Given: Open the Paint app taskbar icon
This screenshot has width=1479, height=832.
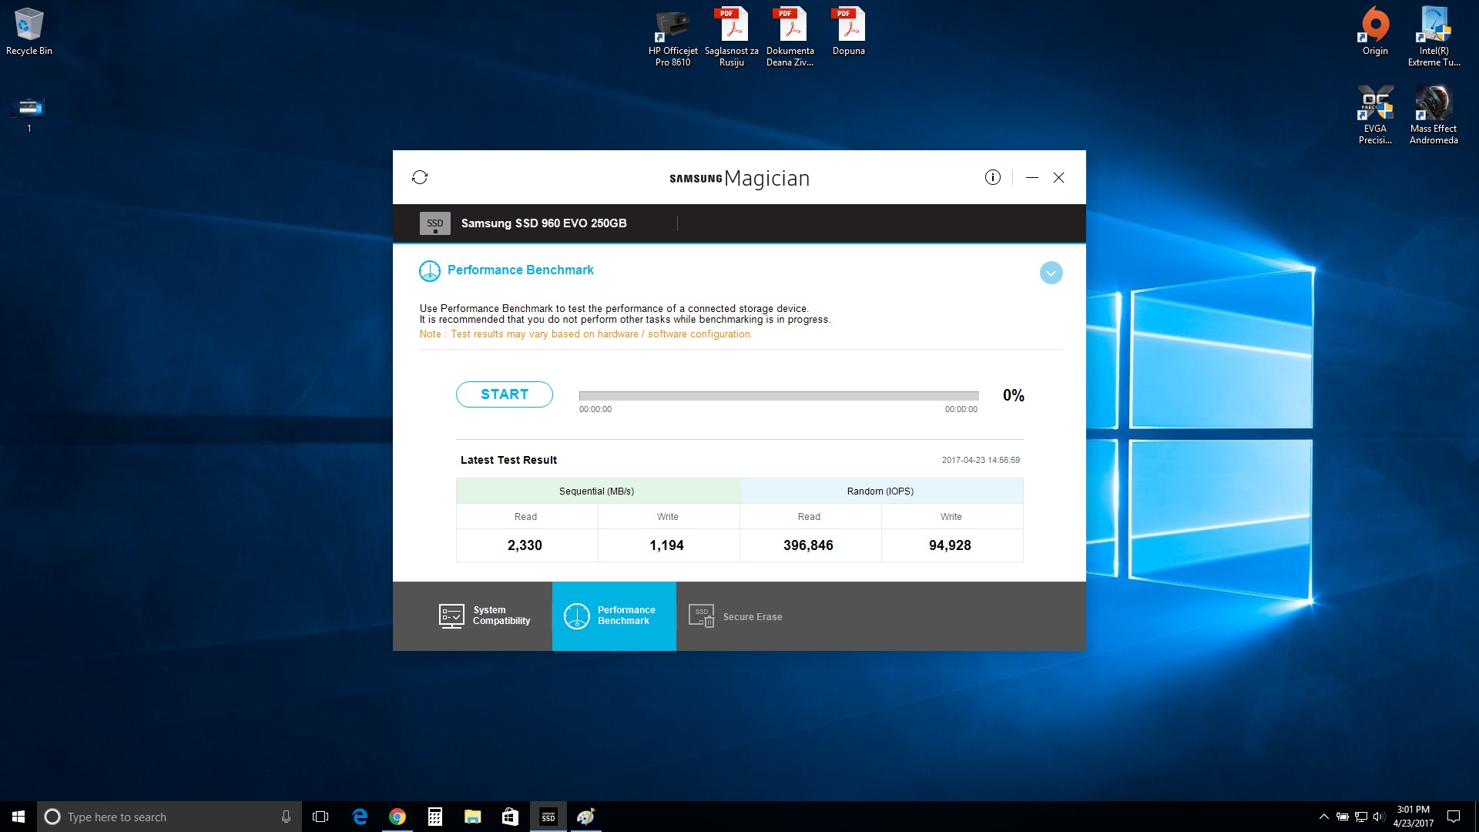Looking at the screenshot, I should [x=585, y=817].
